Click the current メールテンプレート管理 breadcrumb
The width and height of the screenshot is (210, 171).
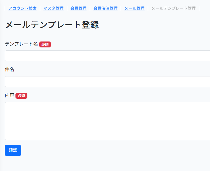(174, 8)
